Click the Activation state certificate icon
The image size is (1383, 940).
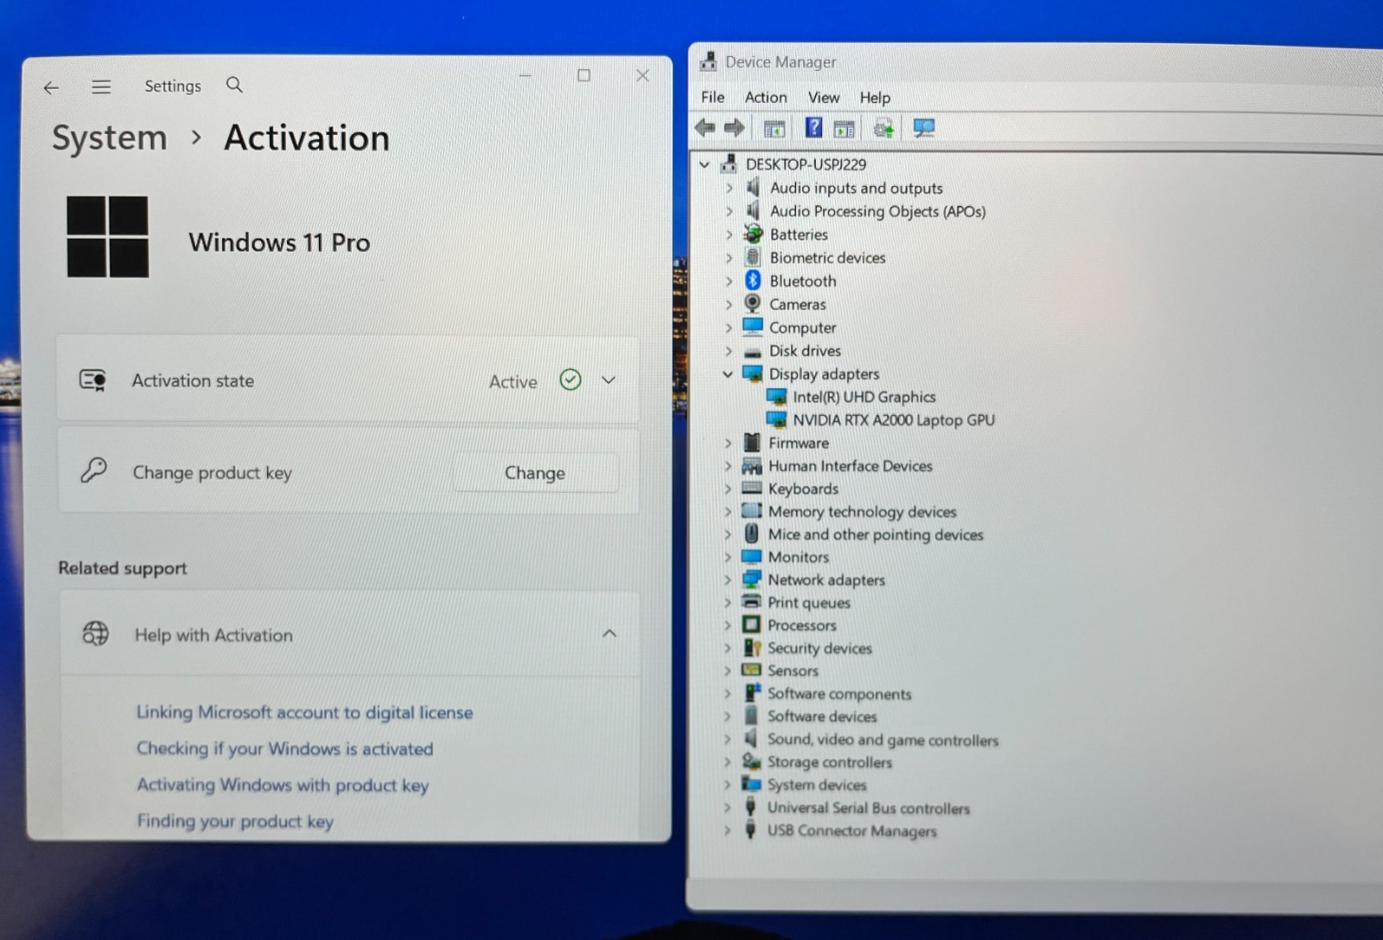pyautogui.click(x=93, y=380)
